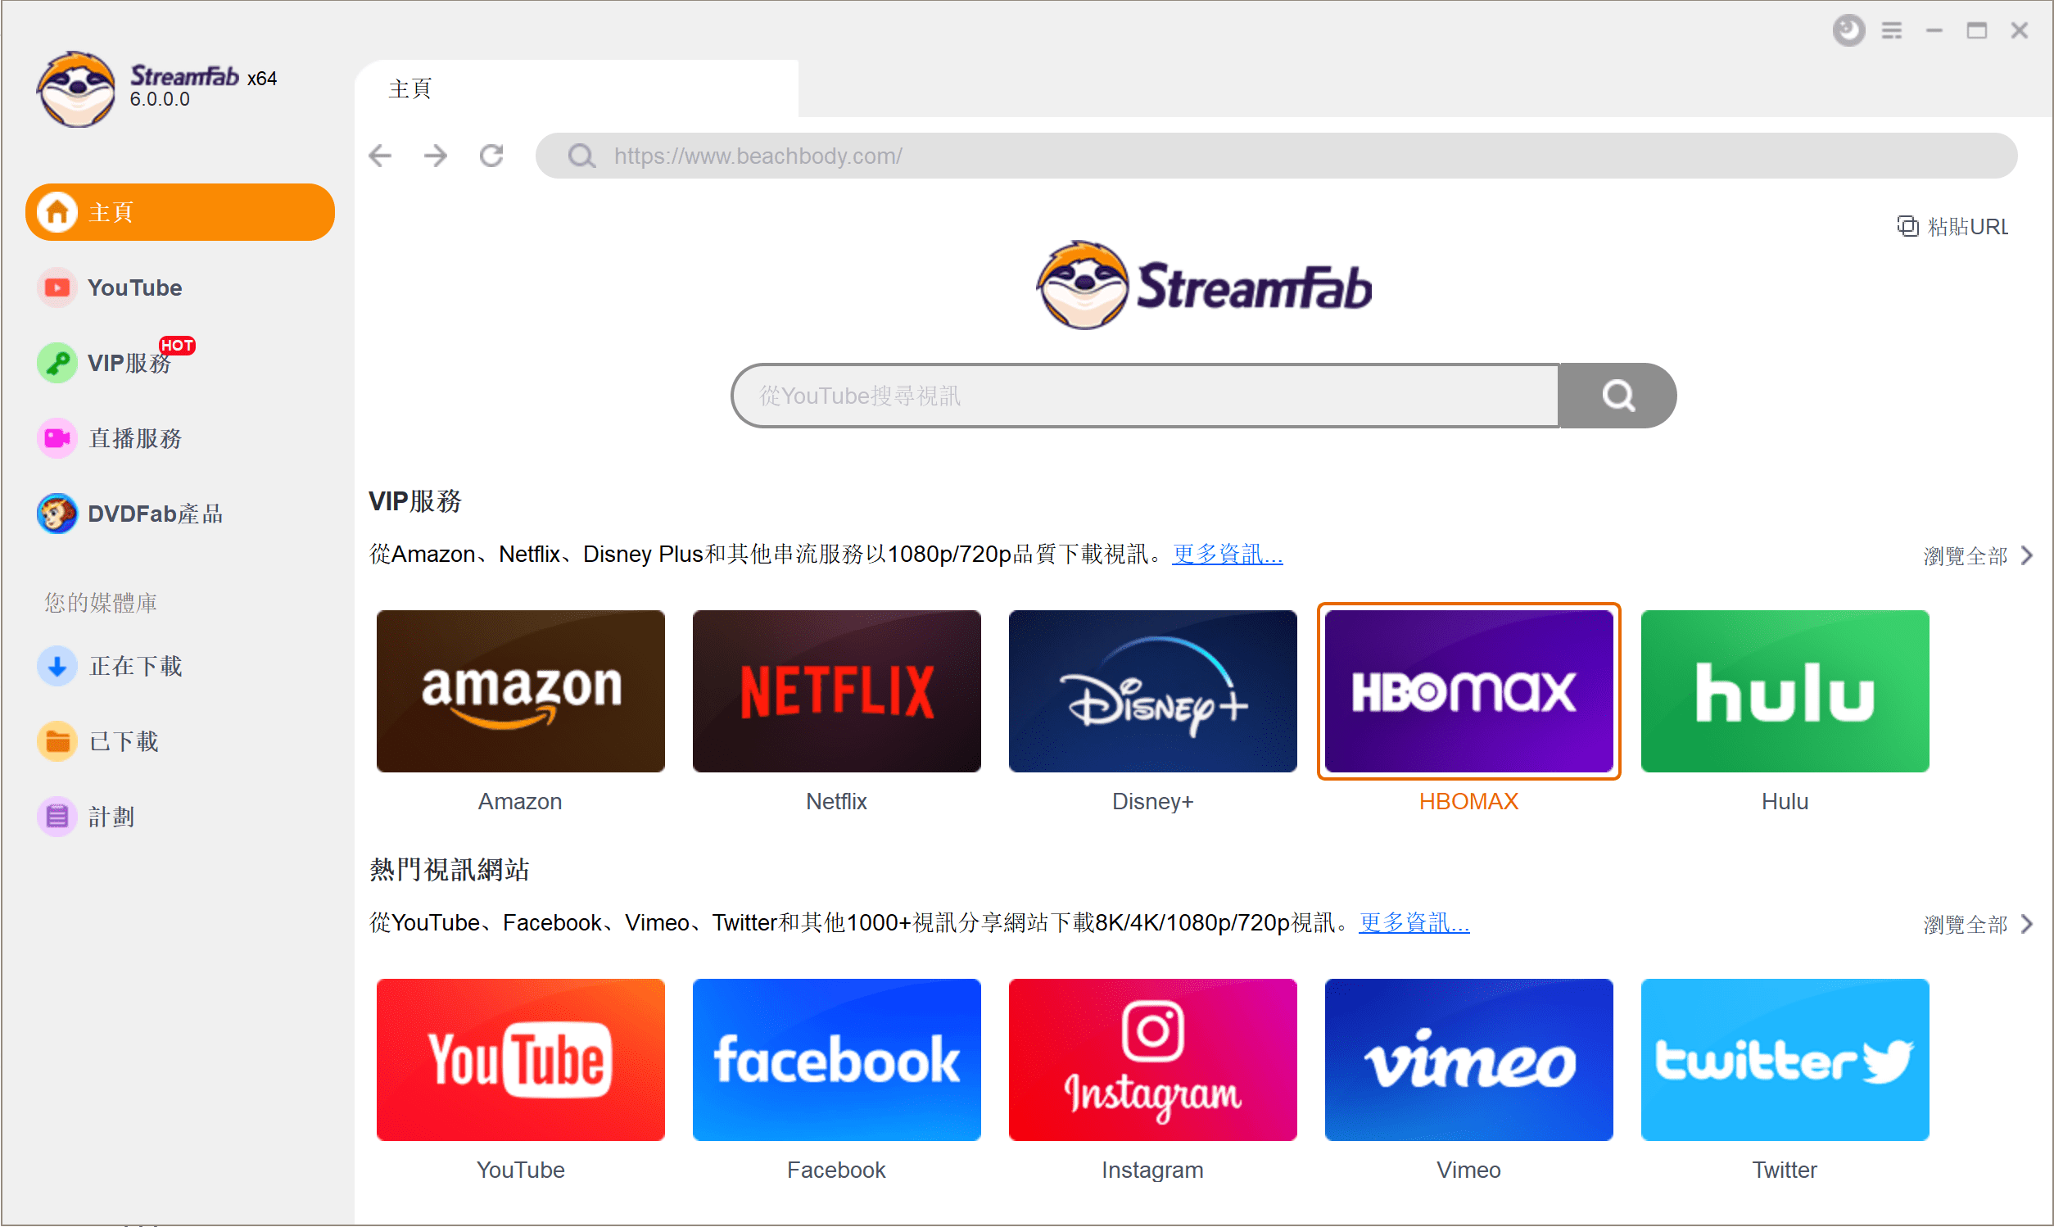Click the paste URL copy icon
Image resolution: width=2054 pixels, height=1227 pixels.
click(1907, 227)
